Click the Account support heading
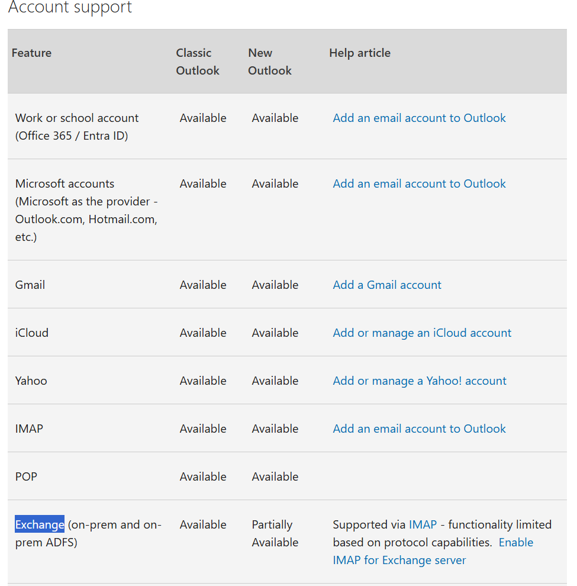The image size is (577, 586). [70, 8]
